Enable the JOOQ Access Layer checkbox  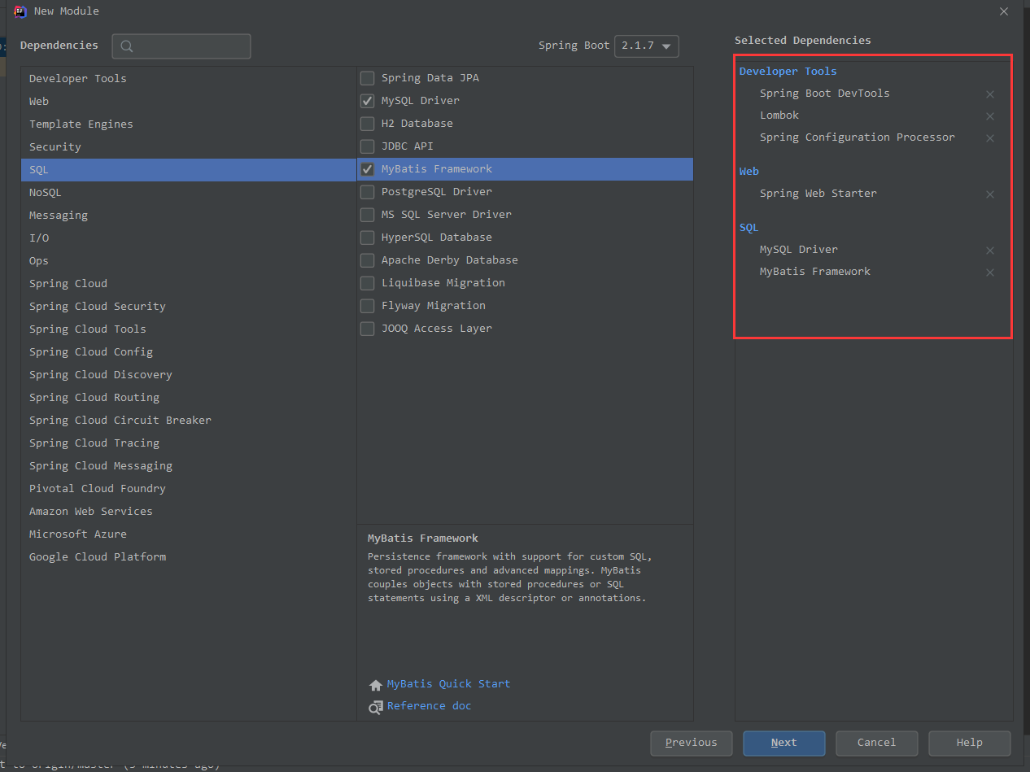click(368, 329)
